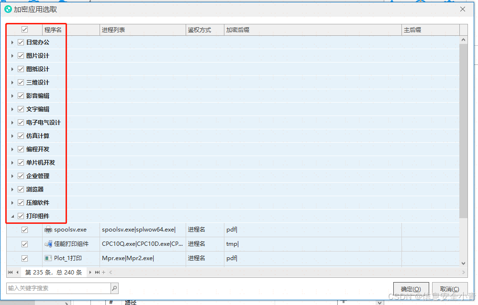Expand the 图片设计 category
Screen dimensions: 478x305
click(x=12, y=56)
